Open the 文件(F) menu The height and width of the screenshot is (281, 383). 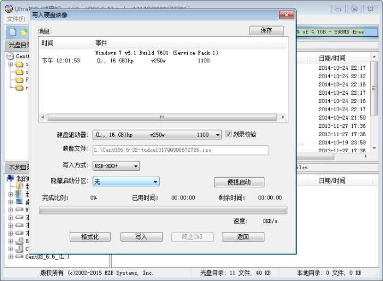coord(16,19)
